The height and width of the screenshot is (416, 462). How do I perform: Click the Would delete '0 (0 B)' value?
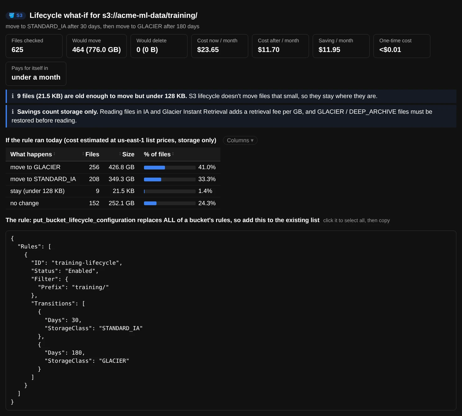(147, 50)
